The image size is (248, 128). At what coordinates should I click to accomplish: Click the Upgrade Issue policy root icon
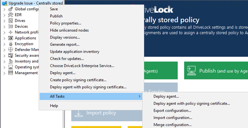pyautogui.click(x=5, y=3)
